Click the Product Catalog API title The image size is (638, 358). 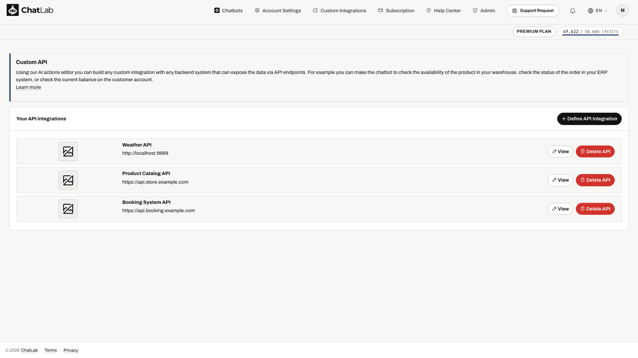(x=146, y=173)
